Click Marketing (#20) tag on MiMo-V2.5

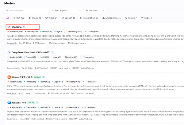[x=73, y=82]
